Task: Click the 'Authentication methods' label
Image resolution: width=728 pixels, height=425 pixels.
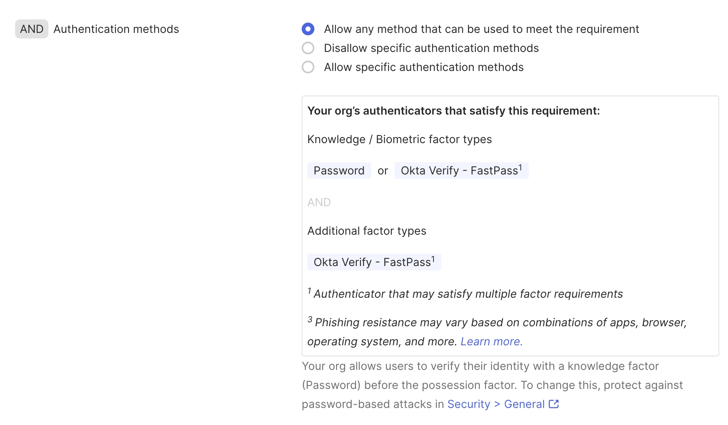Action: 116,29
